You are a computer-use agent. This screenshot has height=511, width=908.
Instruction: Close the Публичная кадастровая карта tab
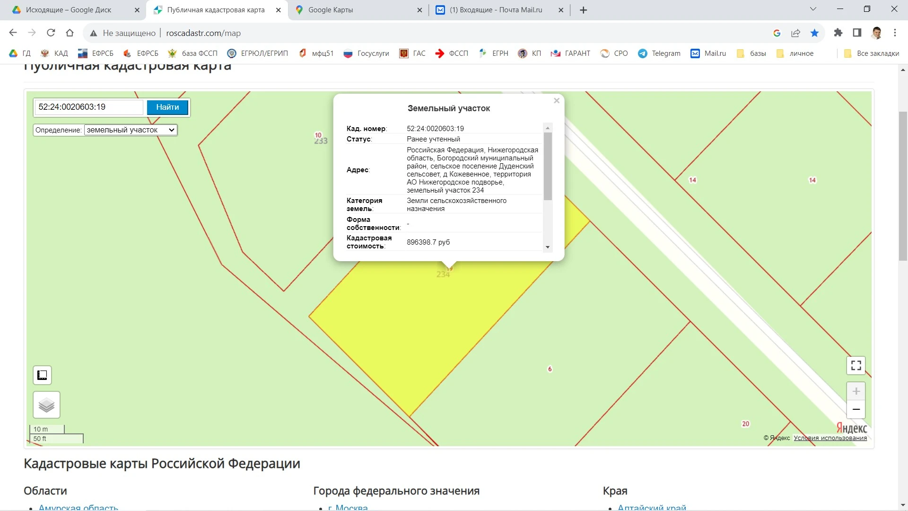[279, 10]
